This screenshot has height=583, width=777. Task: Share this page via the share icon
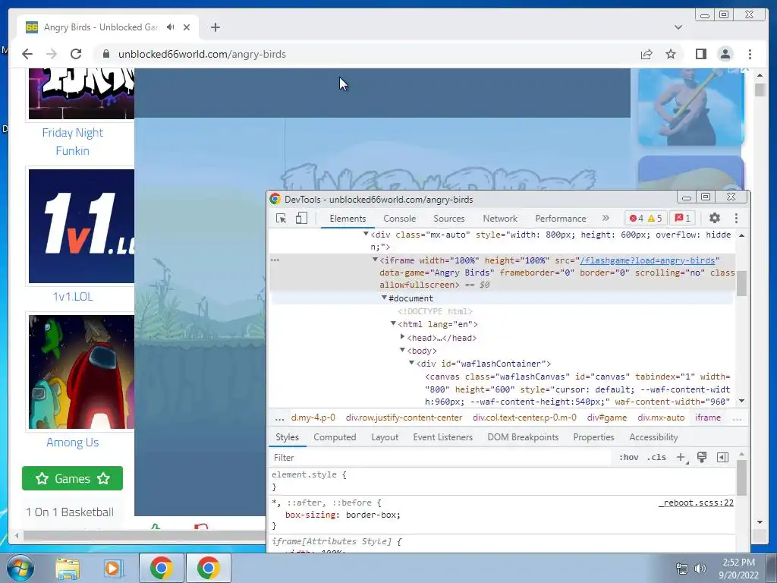[646, 54]
